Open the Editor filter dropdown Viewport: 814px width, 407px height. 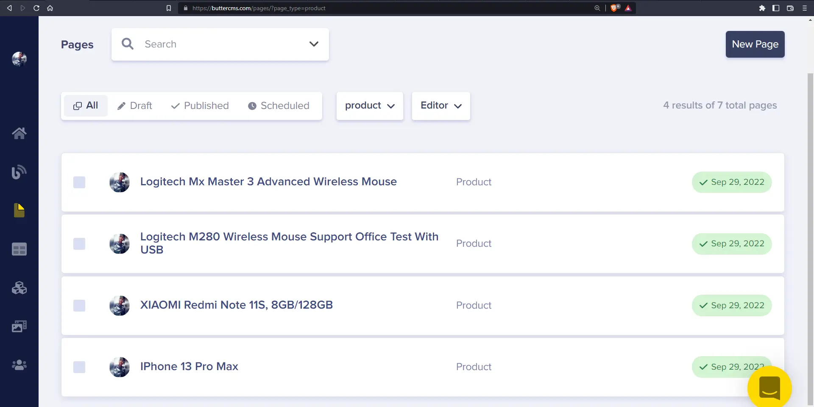(441, 106)
